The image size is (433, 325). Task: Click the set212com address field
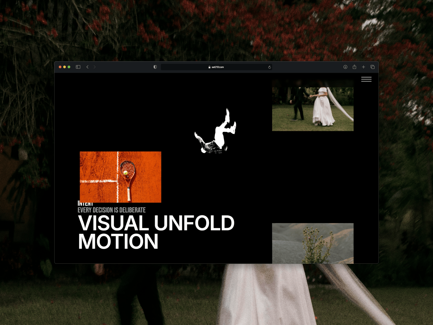click(x=216, y=67)
